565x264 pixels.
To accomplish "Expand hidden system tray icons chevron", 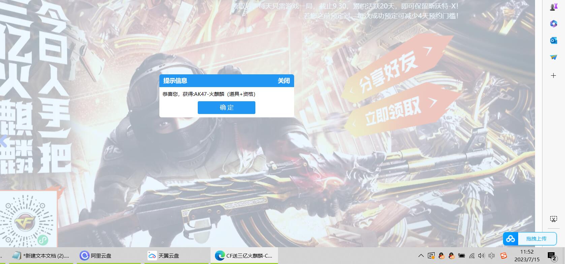I will [421, 256].
